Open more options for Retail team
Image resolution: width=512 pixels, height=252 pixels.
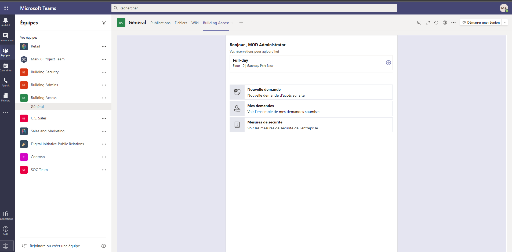point(104,46)
